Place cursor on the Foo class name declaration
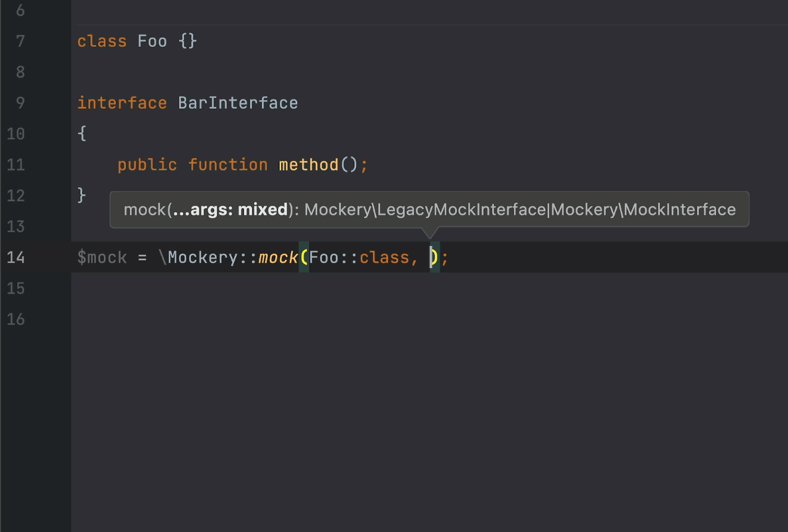 click(152, 41)
